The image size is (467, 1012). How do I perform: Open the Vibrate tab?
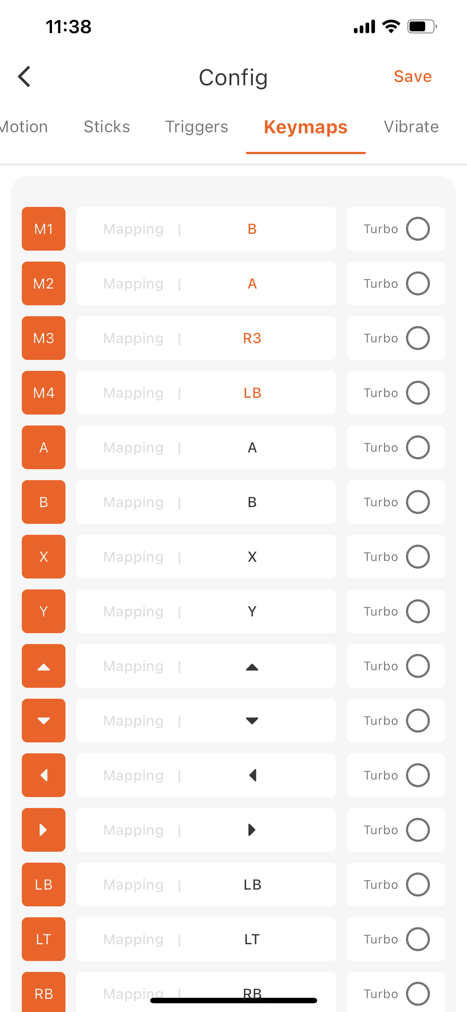point(411,127)
